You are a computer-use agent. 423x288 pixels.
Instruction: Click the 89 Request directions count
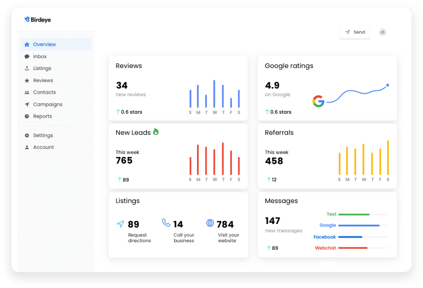point(133,224)
